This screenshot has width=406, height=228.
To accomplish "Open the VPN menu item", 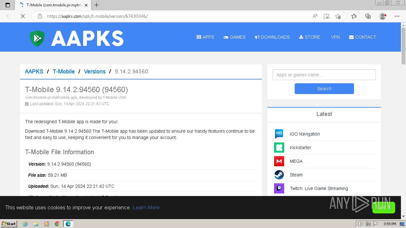I will point(335,37).
